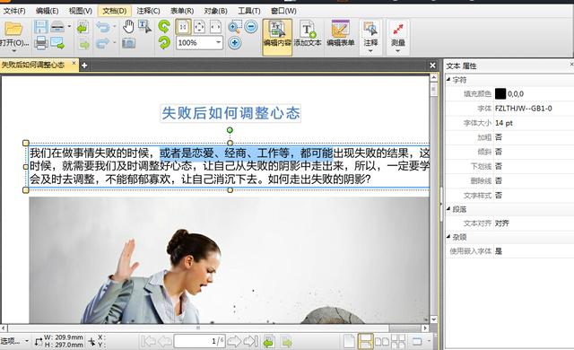Rotate page counterclockwise with upper green arrow

(164, 26)
